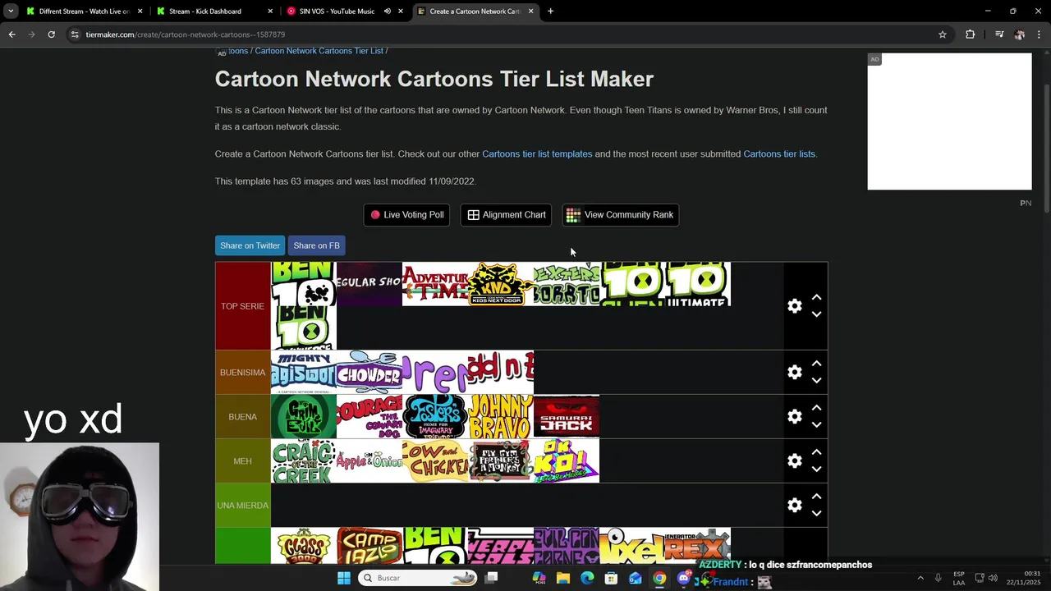The height and width of the screenshot is (591, 1051).
Task: Open Microsoft Store from taskbar
Action: click(611, 578)
